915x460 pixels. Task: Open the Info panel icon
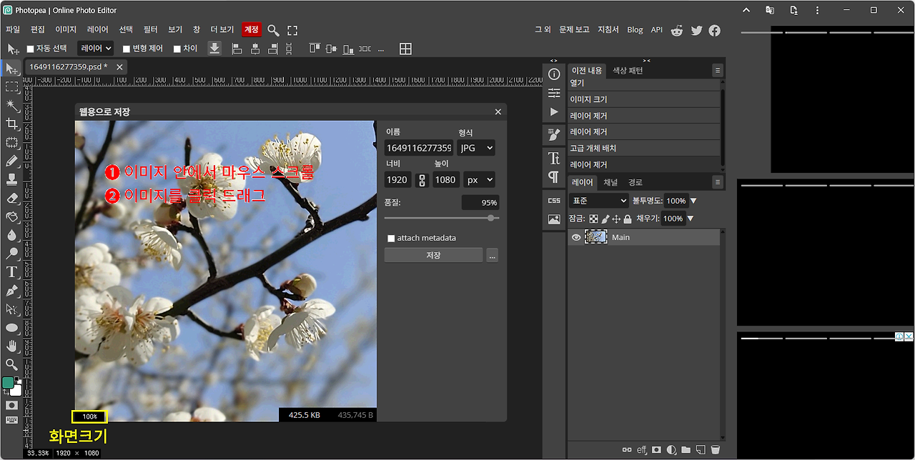click(554, 74)
